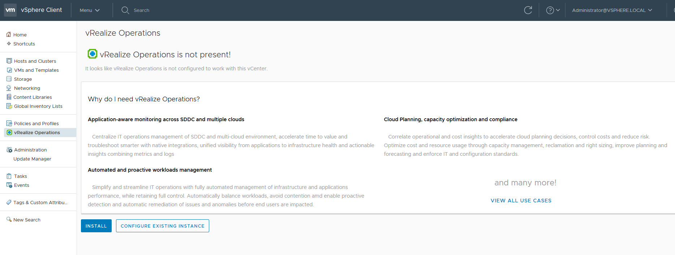675x255 pixels.
Task: Click the refresh icon in header
Action: (x=528, y=10)
